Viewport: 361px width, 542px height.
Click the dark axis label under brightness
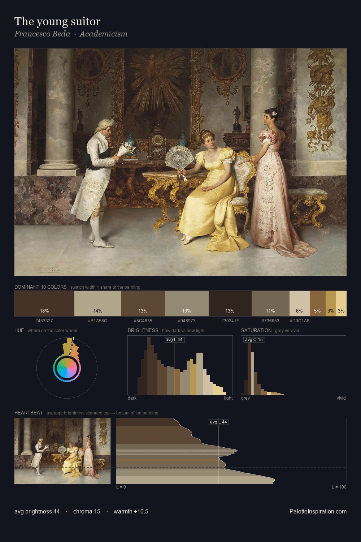132,398
